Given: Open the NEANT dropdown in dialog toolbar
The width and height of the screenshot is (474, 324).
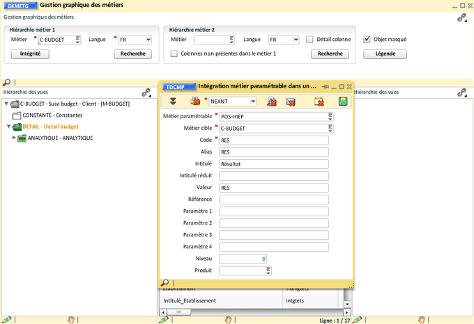Looking at the screenshot, I should (252, 102).
